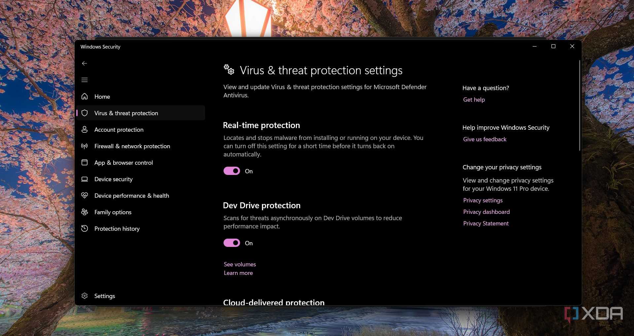
Task: Turn off Real-time protection toggle
Action: pos(232,171)
